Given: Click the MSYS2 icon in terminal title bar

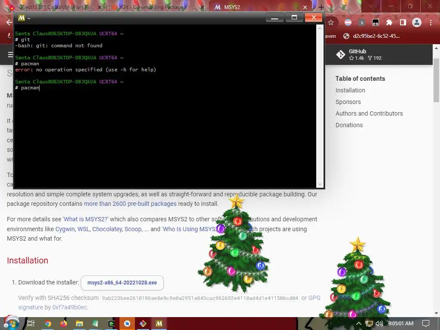Looking at the screenshot, I should (x=21, y=18).
